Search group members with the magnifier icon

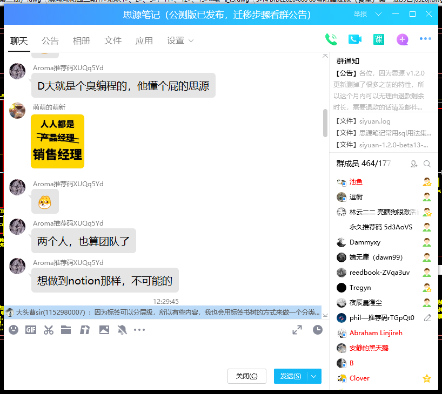click(427, 164)
